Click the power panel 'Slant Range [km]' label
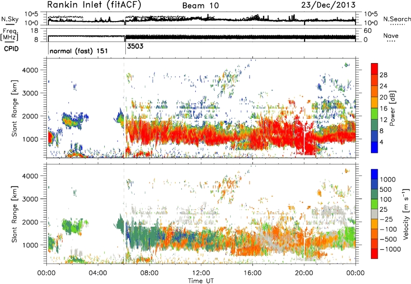Screen dimensions: 411x284 point(14,109)
